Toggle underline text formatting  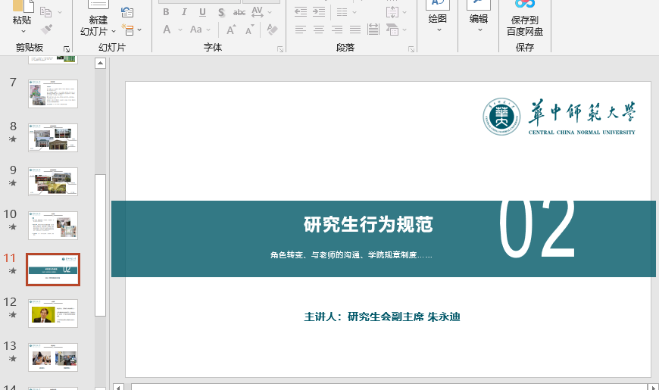click(202, 12)
